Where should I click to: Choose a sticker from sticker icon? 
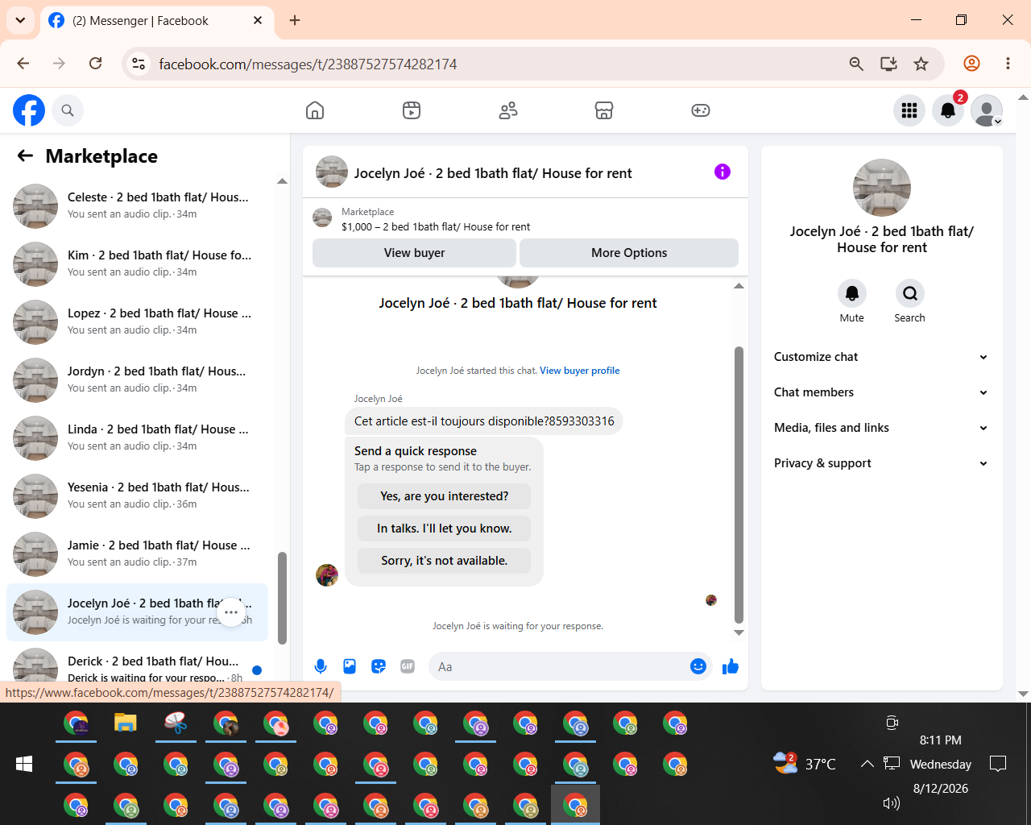coord(379,666)
